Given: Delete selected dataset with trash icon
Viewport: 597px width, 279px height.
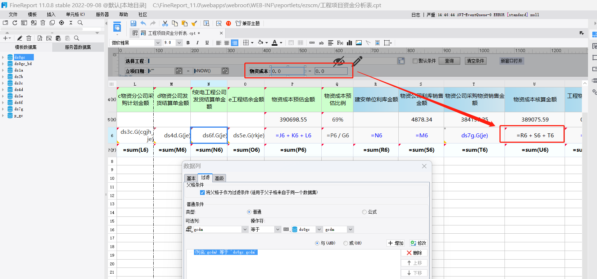Looking at the screenshot, I should pyautogui.click(x=29, y=38).
